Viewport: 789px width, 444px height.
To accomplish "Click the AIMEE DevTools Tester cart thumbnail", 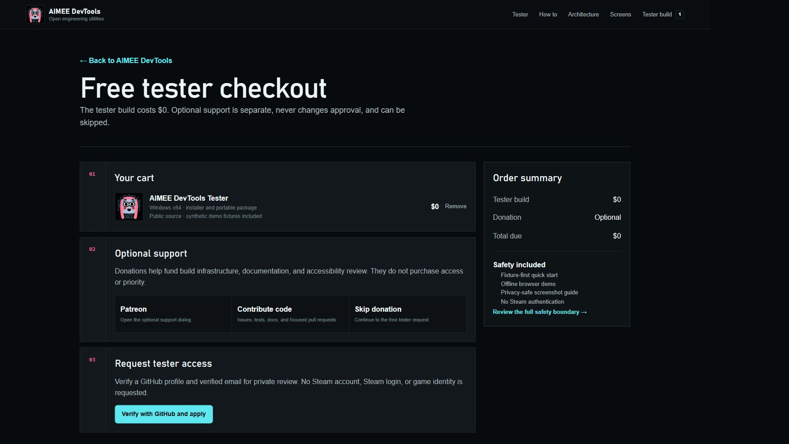I will pos(129,206).
